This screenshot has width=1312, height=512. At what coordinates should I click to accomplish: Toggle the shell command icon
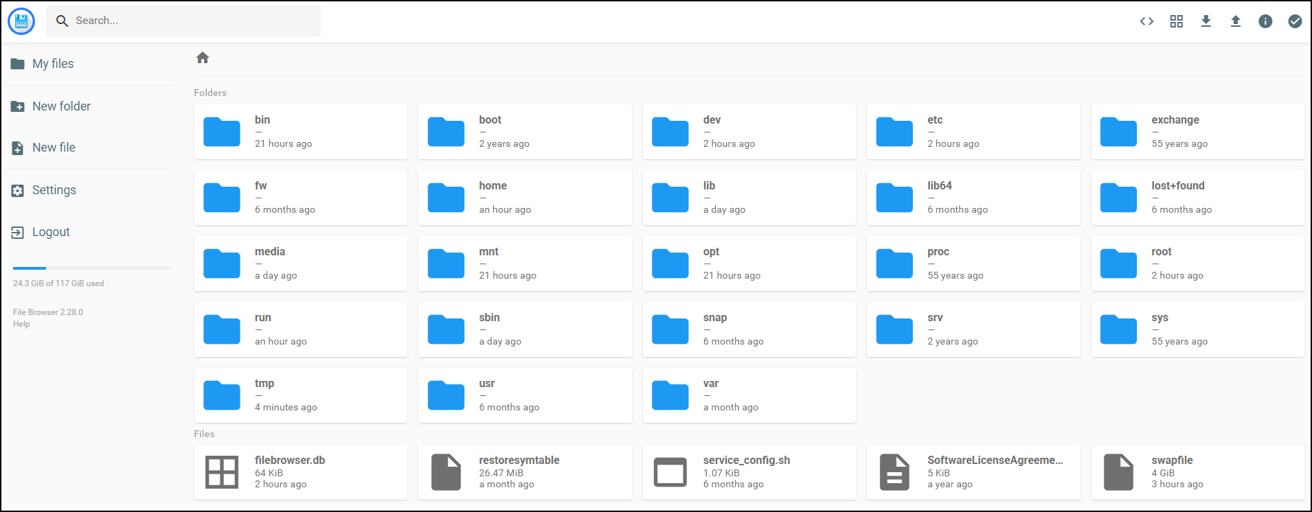point(1146,21)
